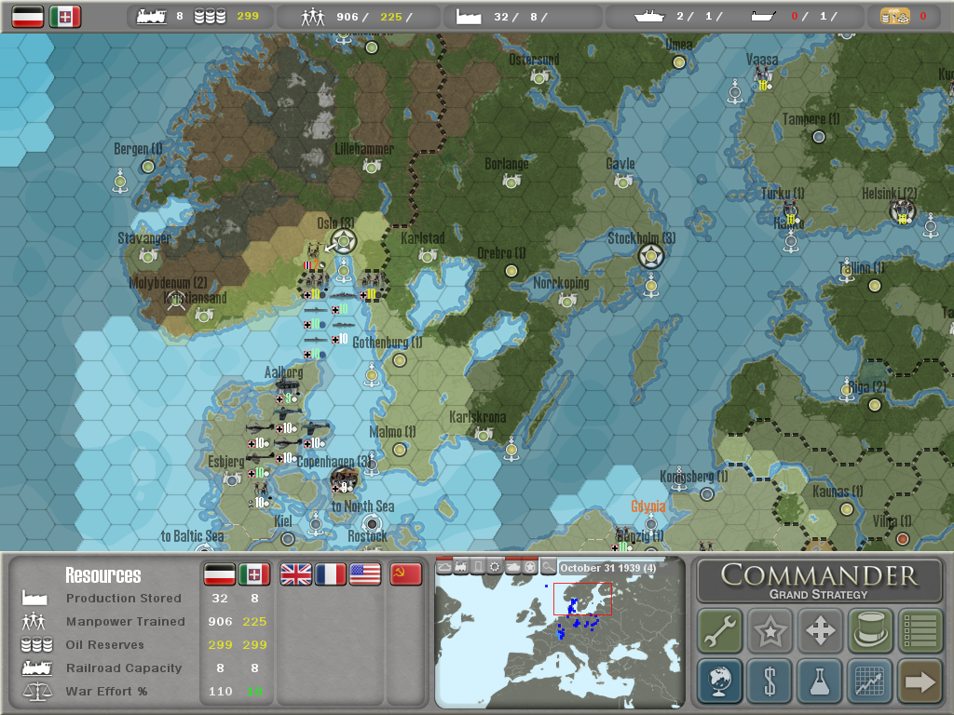Click the Orebro city marker

point(511,271)
